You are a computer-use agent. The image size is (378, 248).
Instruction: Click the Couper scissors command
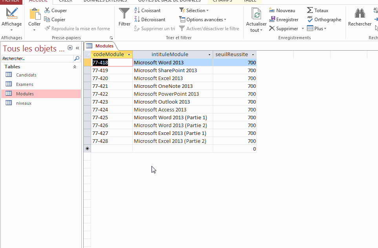tap(55, 11)
